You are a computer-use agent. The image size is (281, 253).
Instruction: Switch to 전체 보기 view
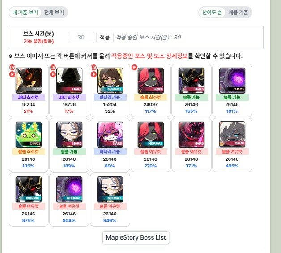(54, 13)
